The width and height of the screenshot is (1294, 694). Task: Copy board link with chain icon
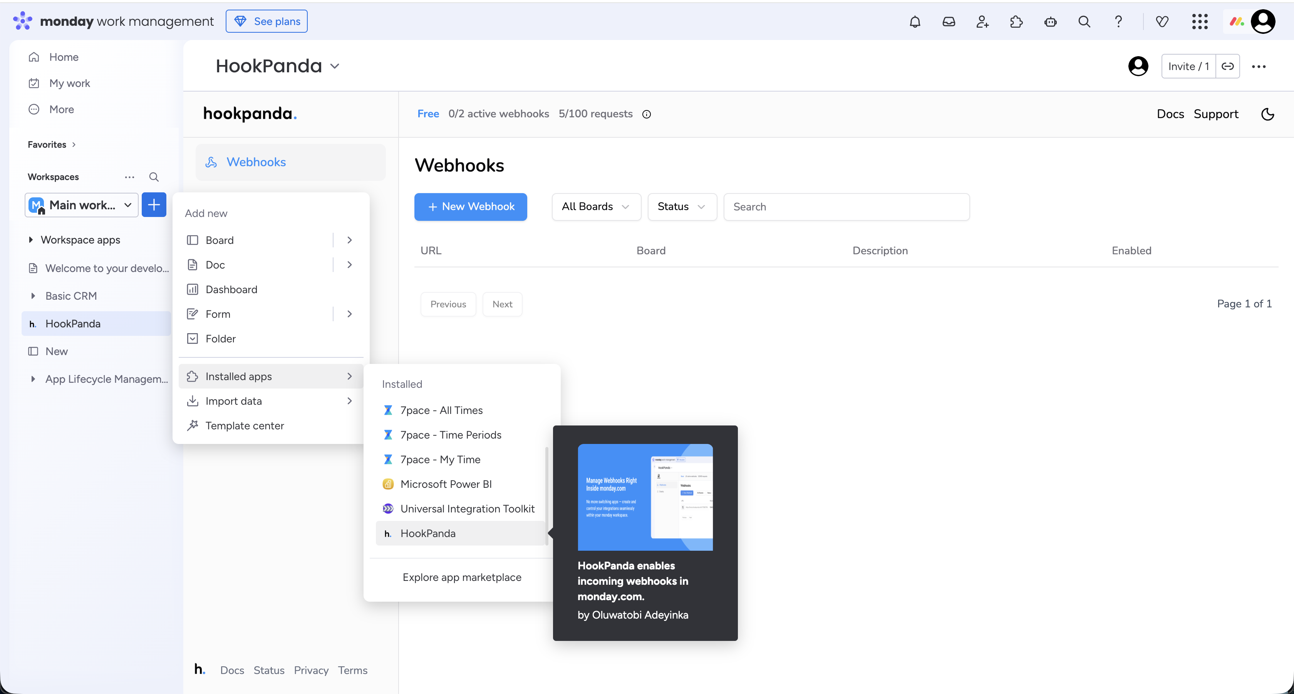click(x=1228, y=66)
